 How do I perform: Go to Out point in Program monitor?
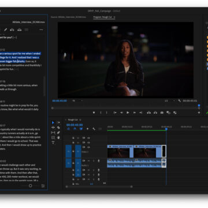click(141, 113)
